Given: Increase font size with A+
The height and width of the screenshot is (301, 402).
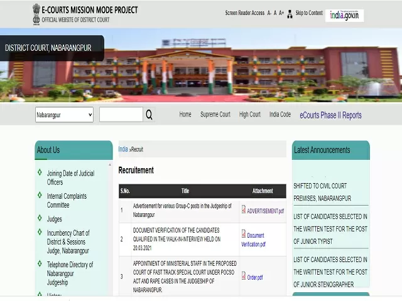Looking at the screenshot, I should pos(281,13).
